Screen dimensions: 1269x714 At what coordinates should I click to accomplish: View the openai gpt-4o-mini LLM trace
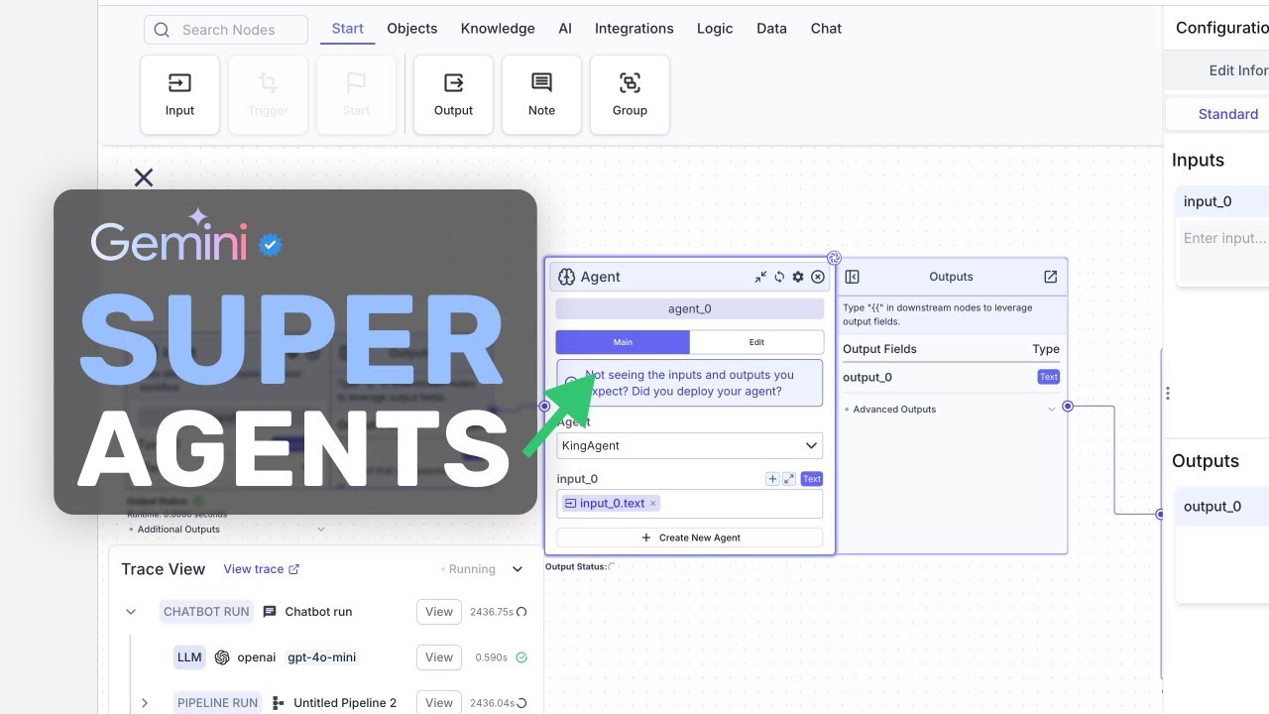coord(439,657)
